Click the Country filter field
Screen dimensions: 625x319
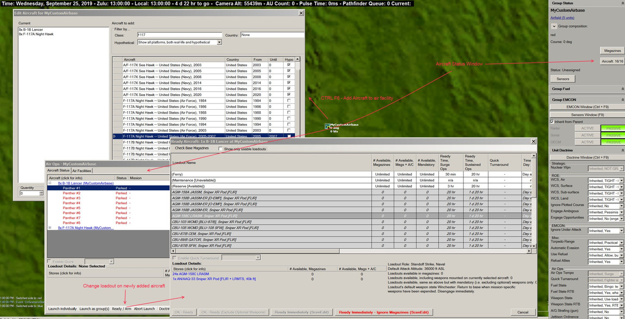click(x=272, y=35)
